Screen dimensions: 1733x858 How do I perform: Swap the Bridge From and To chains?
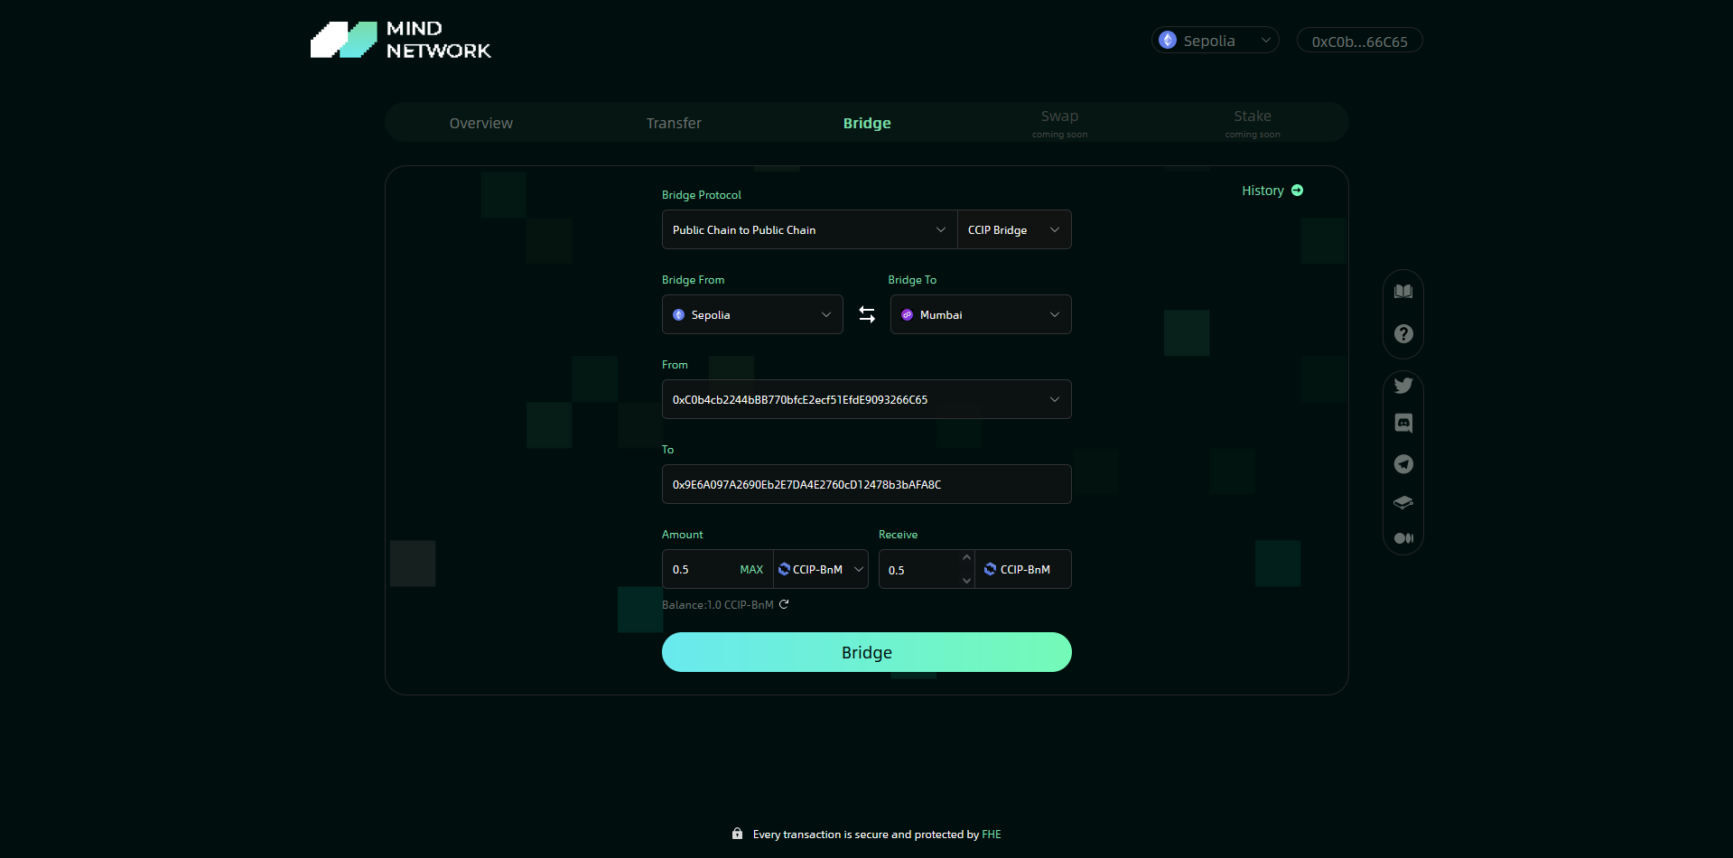866,314
